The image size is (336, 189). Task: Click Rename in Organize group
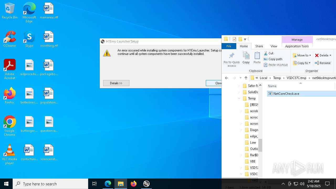pos(323,63)
